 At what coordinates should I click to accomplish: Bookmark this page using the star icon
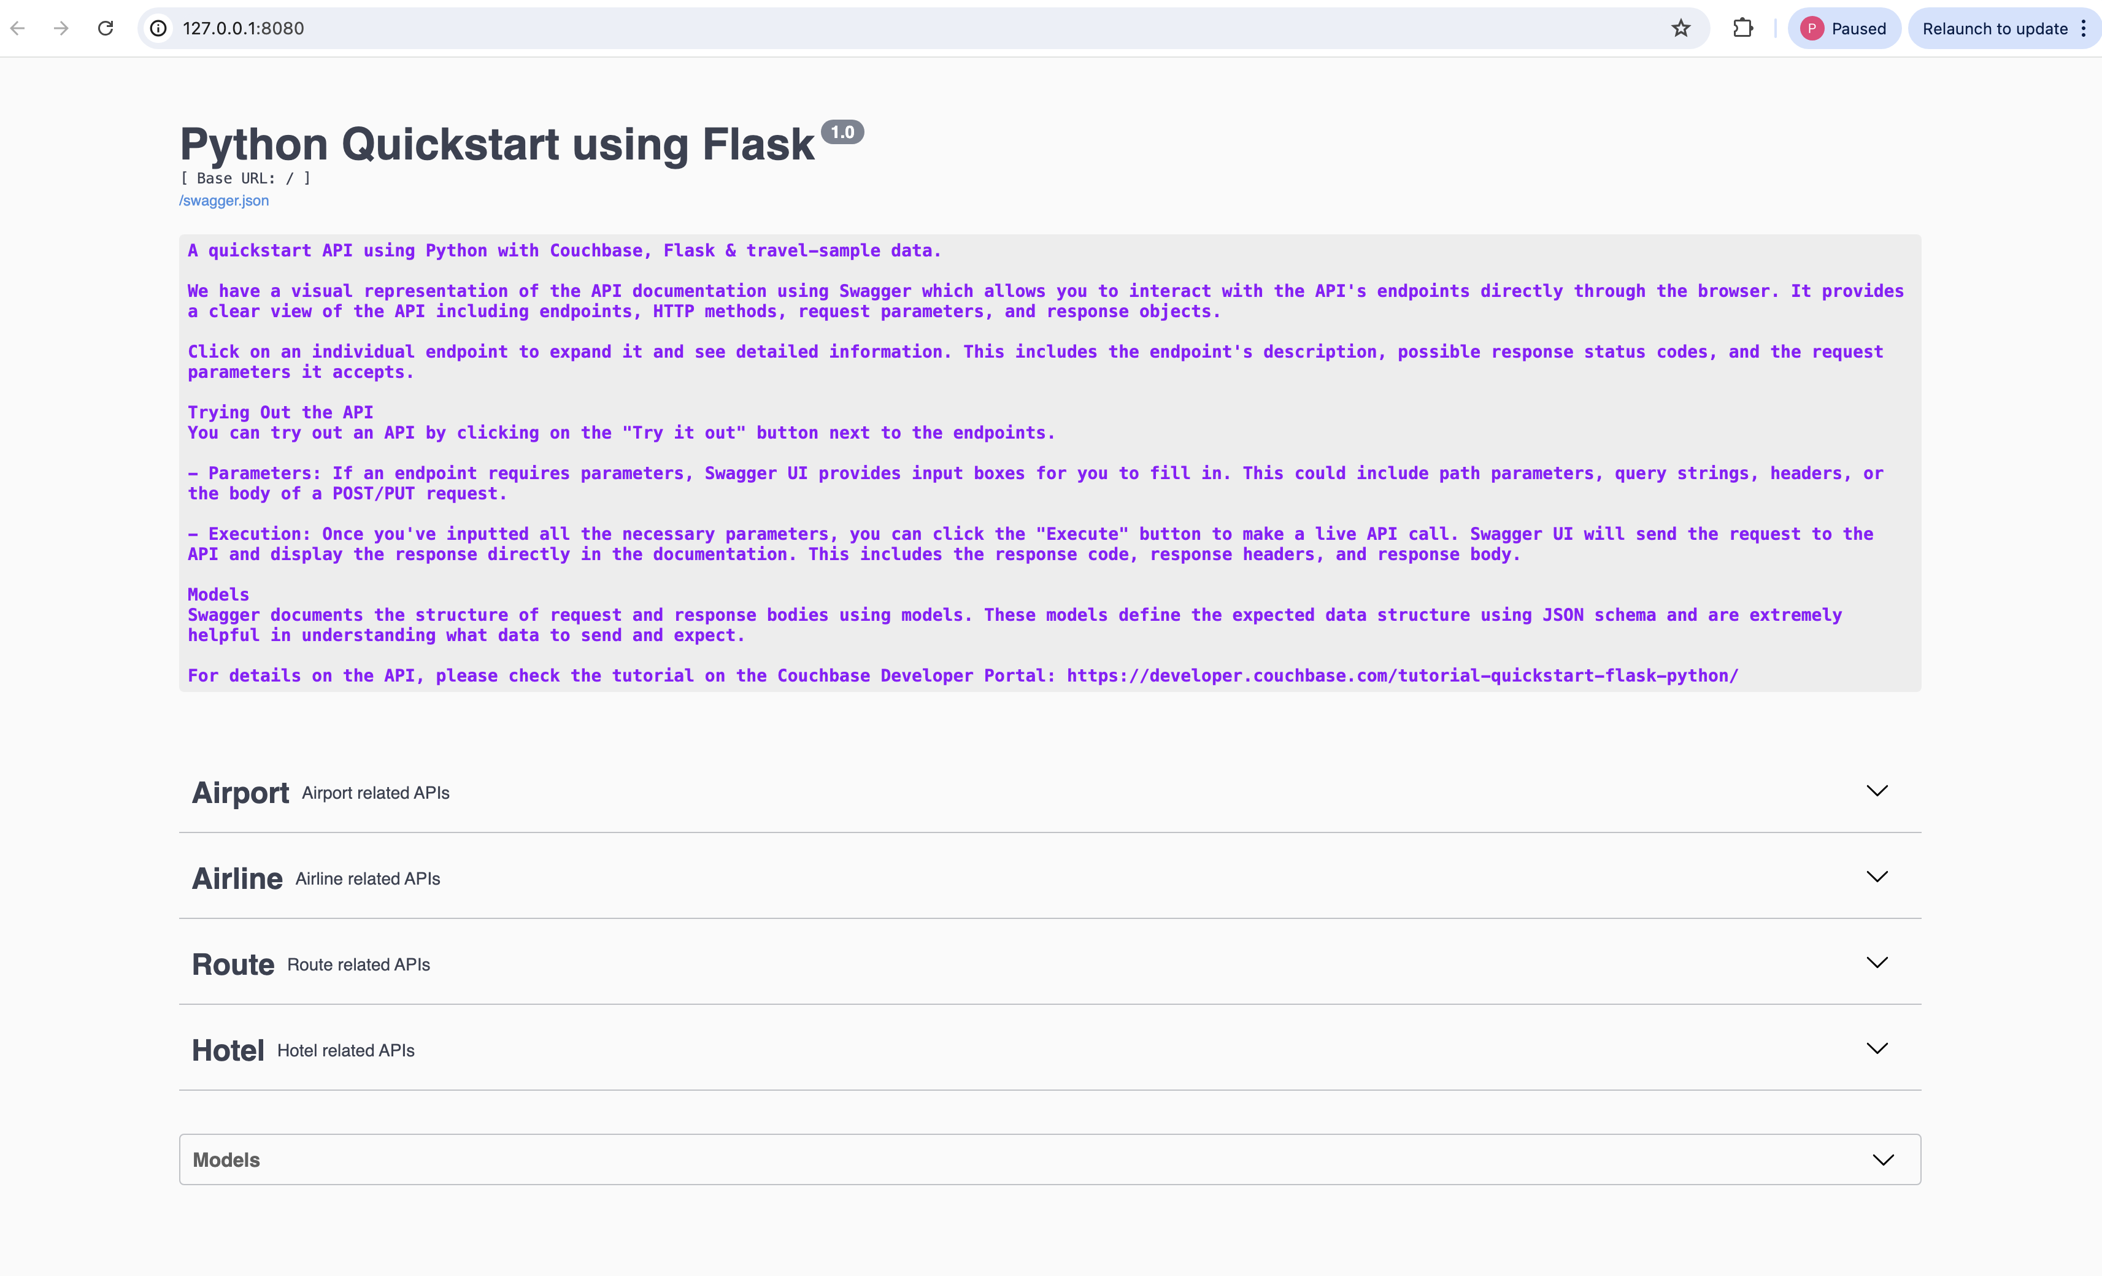click(1680, 28)
